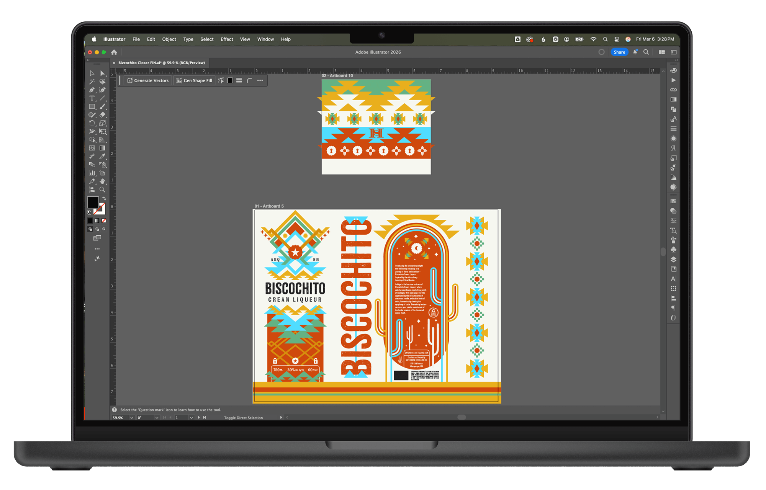The image size is (766, 490).
Task: Expand the artboard navigation dropdown
Action: point(191,418)
